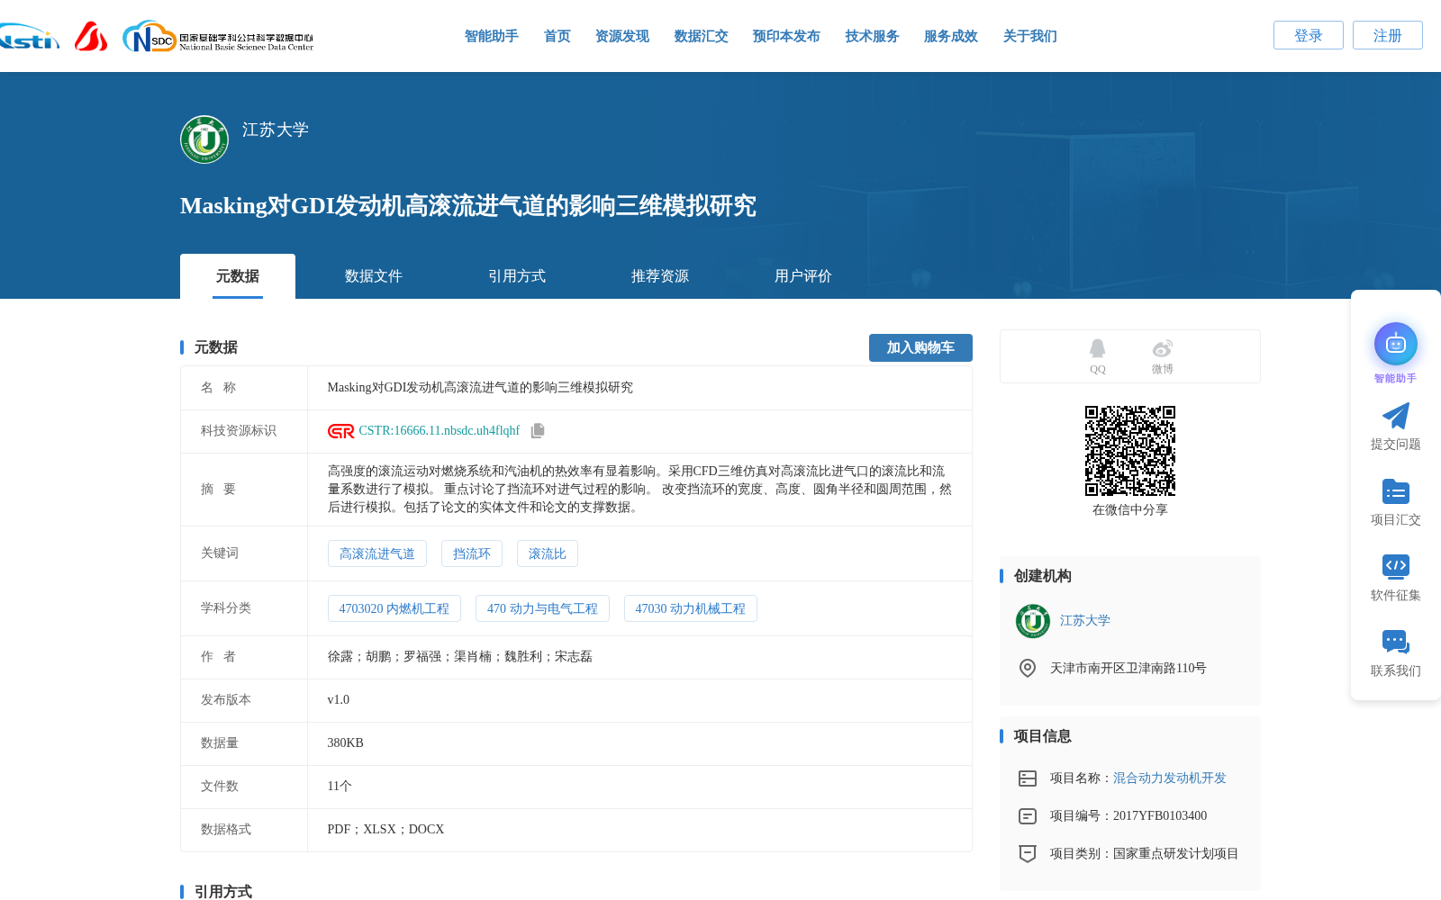Open the 江苏大学 link under 创建机构

click(1085, 621)
